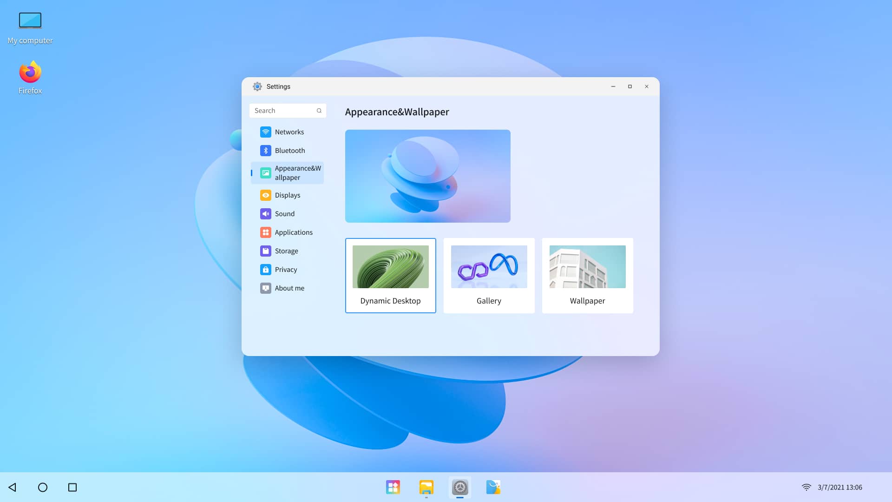
Task: Open the About me section
Action: pos(289,288)
